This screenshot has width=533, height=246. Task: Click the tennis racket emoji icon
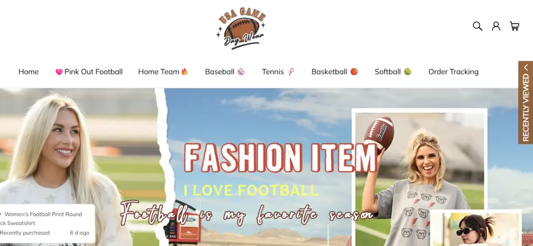pyautogui.click(x=290, y=71)
